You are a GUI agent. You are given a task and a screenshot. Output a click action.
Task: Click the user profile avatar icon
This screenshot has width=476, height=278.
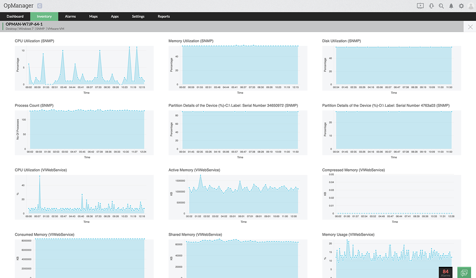[471, 6]
